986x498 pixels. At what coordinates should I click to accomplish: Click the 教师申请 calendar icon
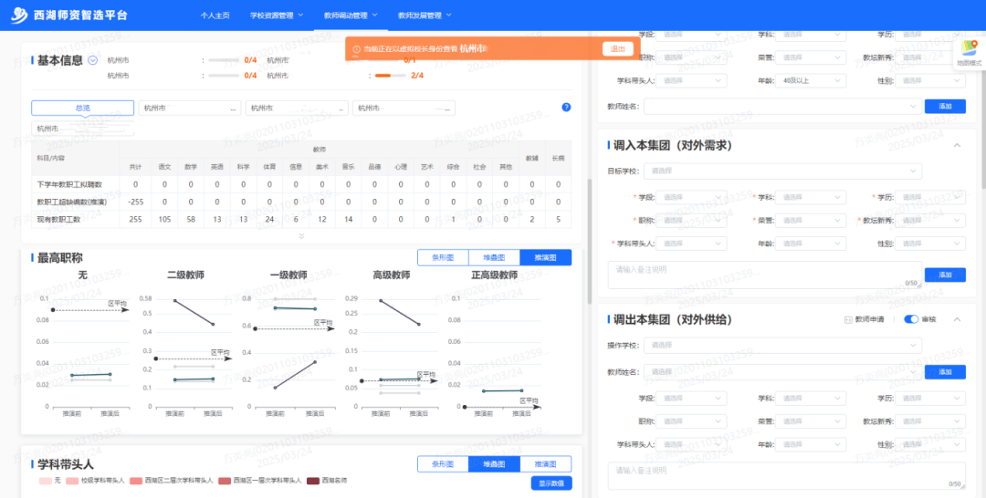pos(848,319)
